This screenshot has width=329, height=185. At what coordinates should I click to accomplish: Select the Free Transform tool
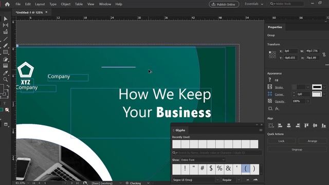(6, 60)
